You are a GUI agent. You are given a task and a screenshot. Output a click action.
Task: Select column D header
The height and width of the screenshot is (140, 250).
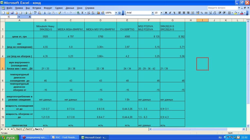click(100, 20)
